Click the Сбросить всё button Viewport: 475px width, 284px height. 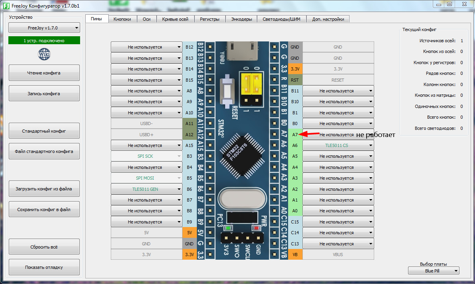pos(44,247)
